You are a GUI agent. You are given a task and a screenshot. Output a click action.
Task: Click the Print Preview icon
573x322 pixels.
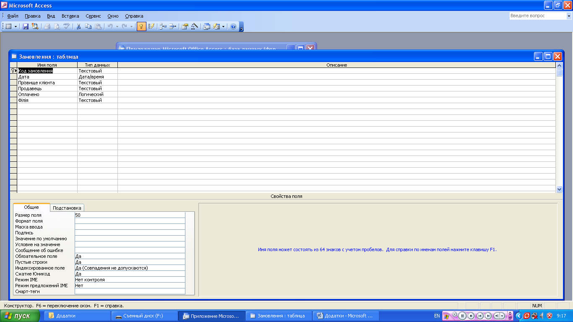57,26
